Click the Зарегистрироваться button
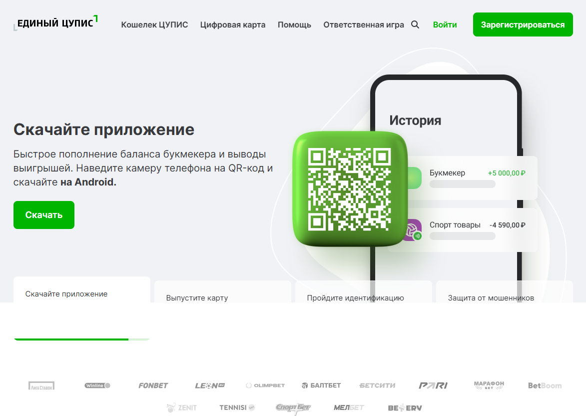Viewport: 586px width, 416px height. [523, 24]
